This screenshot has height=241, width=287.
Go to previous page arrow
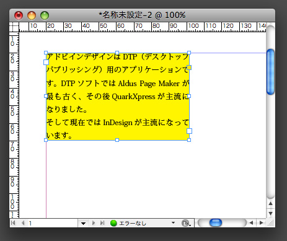pos(23,223)
